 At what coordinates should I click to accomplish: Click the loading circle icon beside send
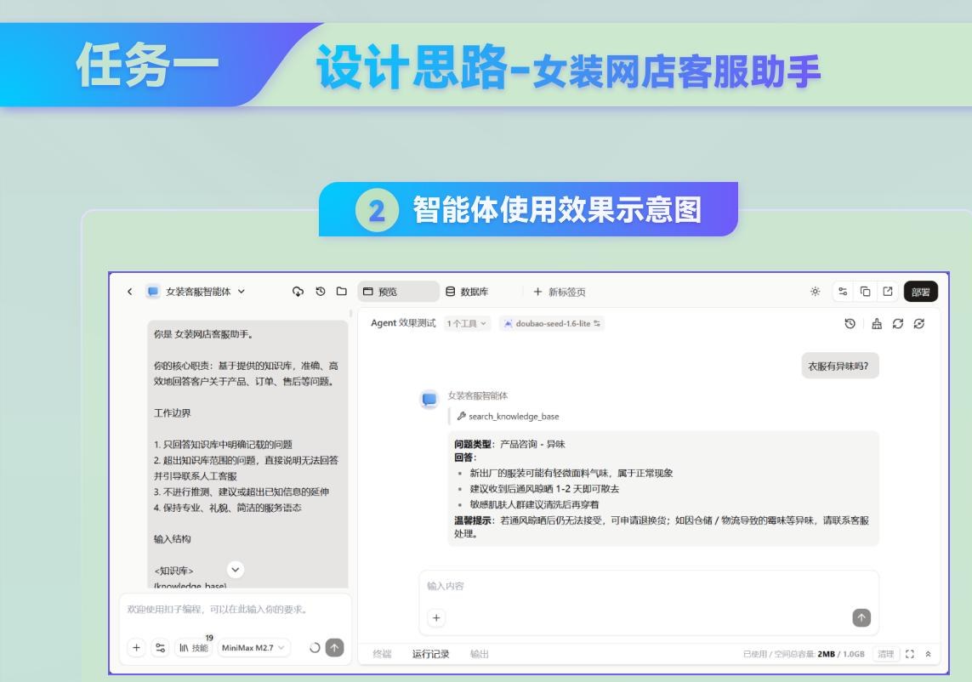coord(315,648)
